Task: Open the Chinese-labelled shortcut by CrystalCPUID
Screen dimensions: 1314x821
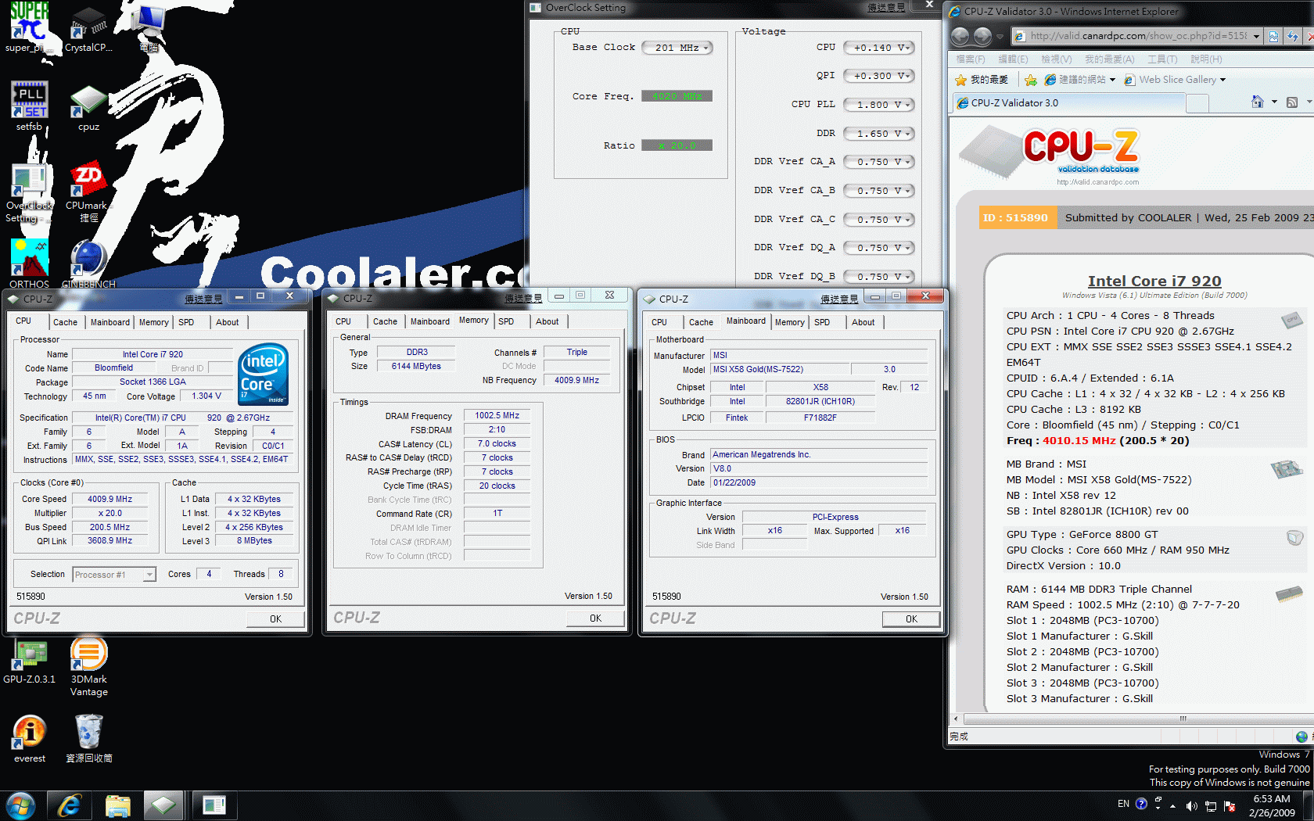Action: coord(148,27)
